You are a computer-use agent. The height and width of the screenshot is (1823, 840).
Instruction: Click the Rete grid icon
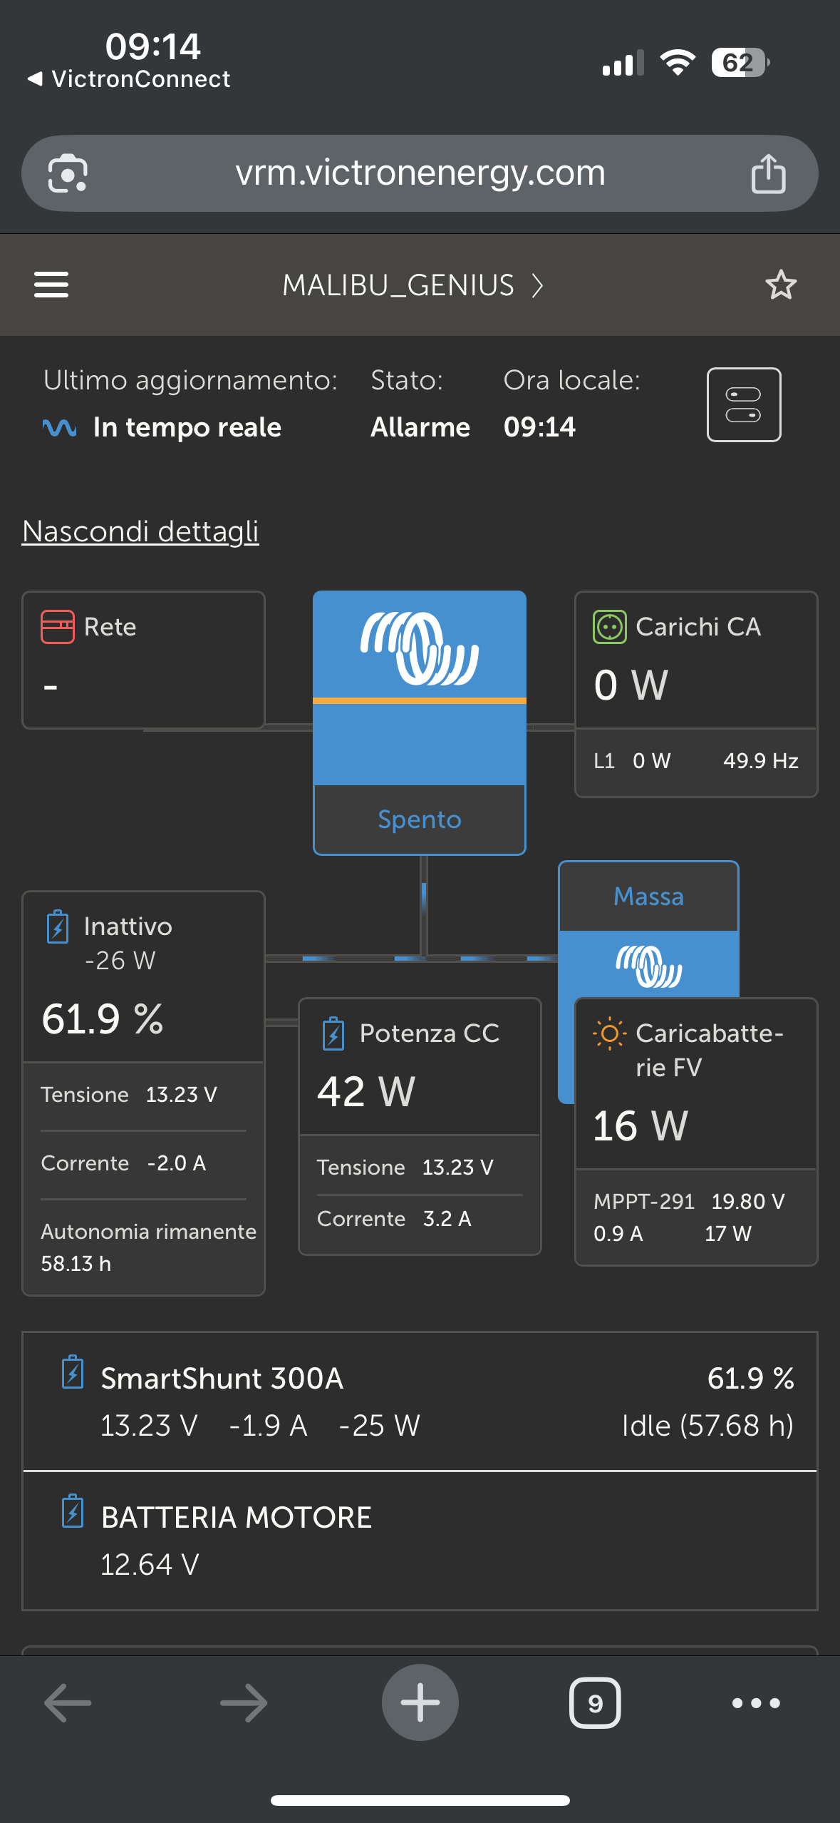pos(58,627)
